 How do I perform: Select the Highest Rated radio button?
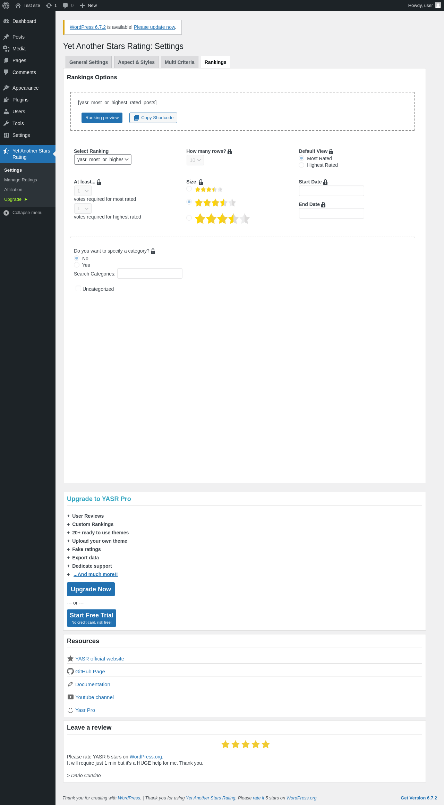pos(301,165)
